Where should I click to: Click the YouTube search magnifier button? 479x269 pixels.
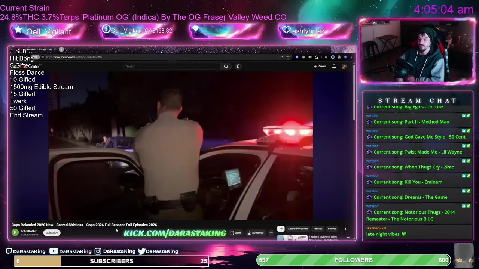[x=226, y=67]
